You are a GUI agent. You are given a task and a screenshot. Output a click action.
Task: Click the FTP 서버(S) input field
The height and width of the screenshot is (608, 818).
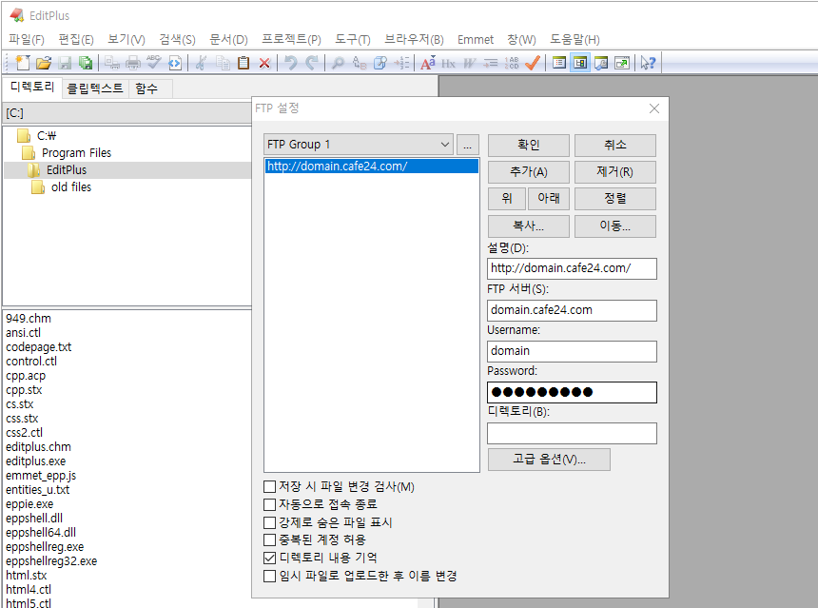(x=572, y=310)
